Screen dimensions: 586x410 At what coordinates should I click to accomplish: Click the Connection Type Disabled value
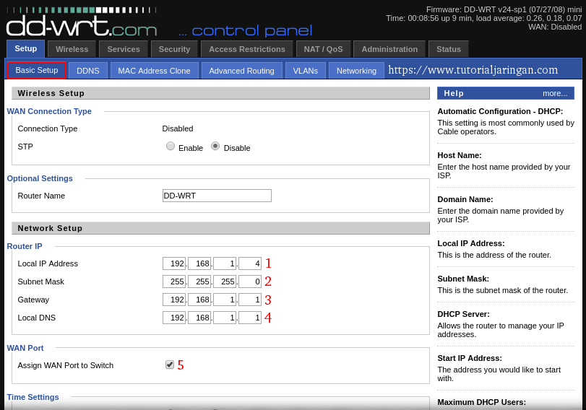point(178,128)
